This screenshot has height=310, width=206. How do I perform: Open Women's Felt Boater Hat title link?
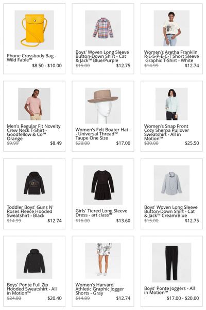pyautogui.click(x=102, y=134)
